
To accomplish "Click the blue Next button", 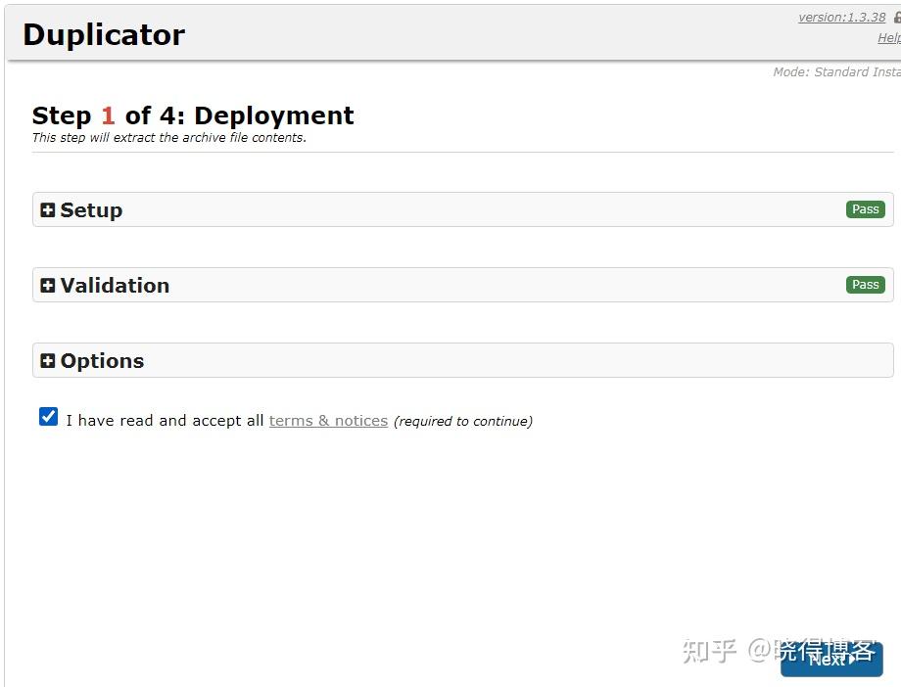I will pos(831,659).
